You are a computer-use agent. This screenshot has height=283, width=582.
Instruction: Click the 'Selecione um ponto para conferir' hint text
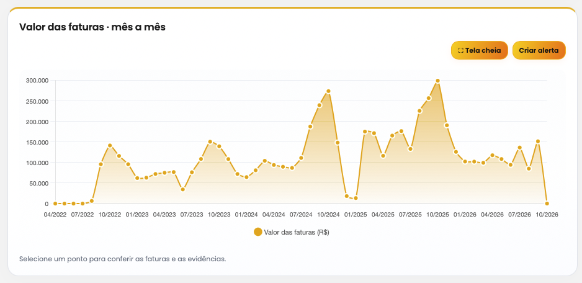[122, 259]
